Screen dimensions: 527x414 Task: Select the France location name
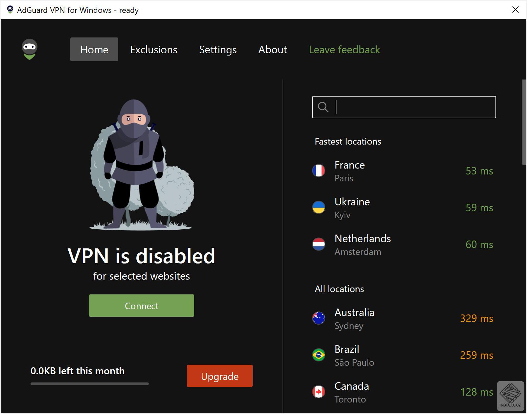350,165
